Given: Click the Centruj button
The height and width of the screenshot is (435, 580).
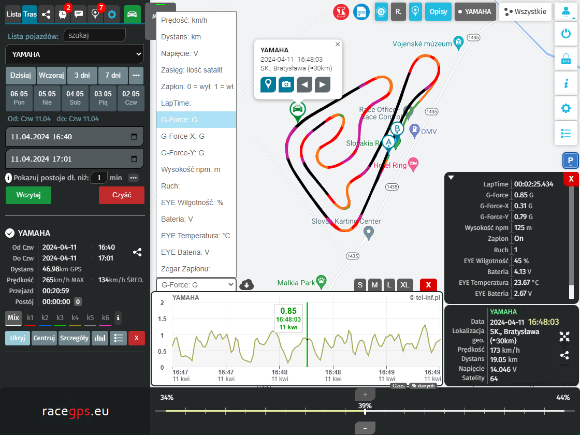Looking at the screenshot, I should tap(44, 338).
